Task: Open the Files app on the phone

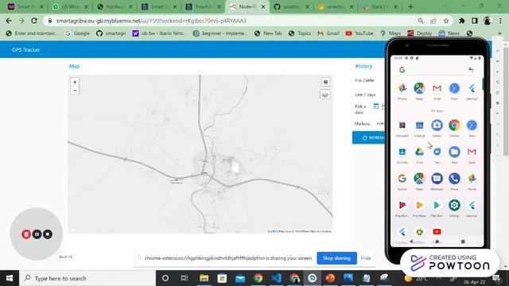Action: point(454,152)
